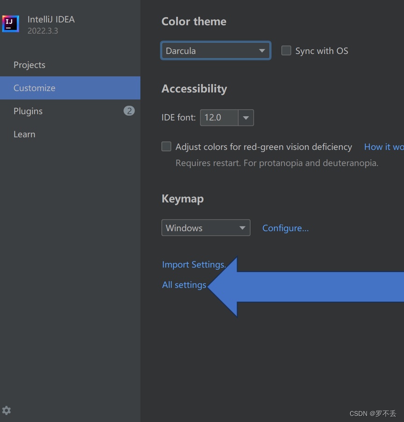Toggle red-green vision deficiency color adjustment
The height and width of the screenshot is (422, 404).
point(166,147)
